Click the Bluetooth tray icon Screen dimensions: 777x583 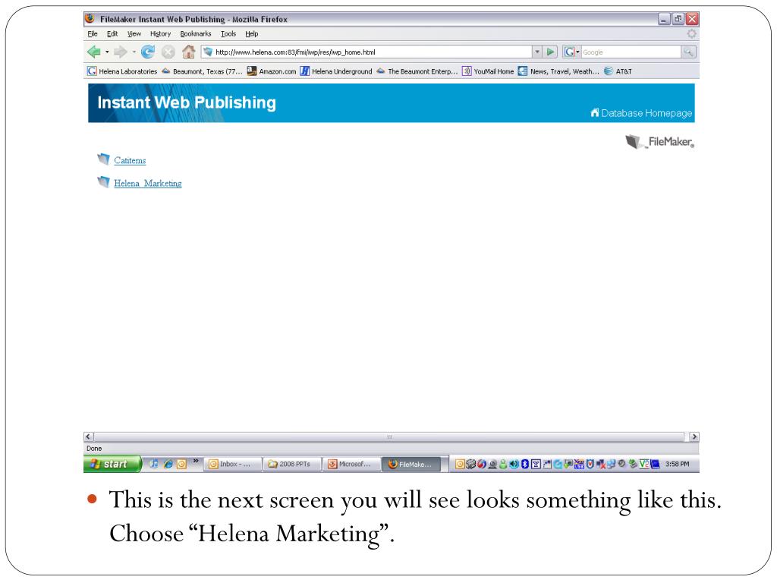tap(525, 464)
